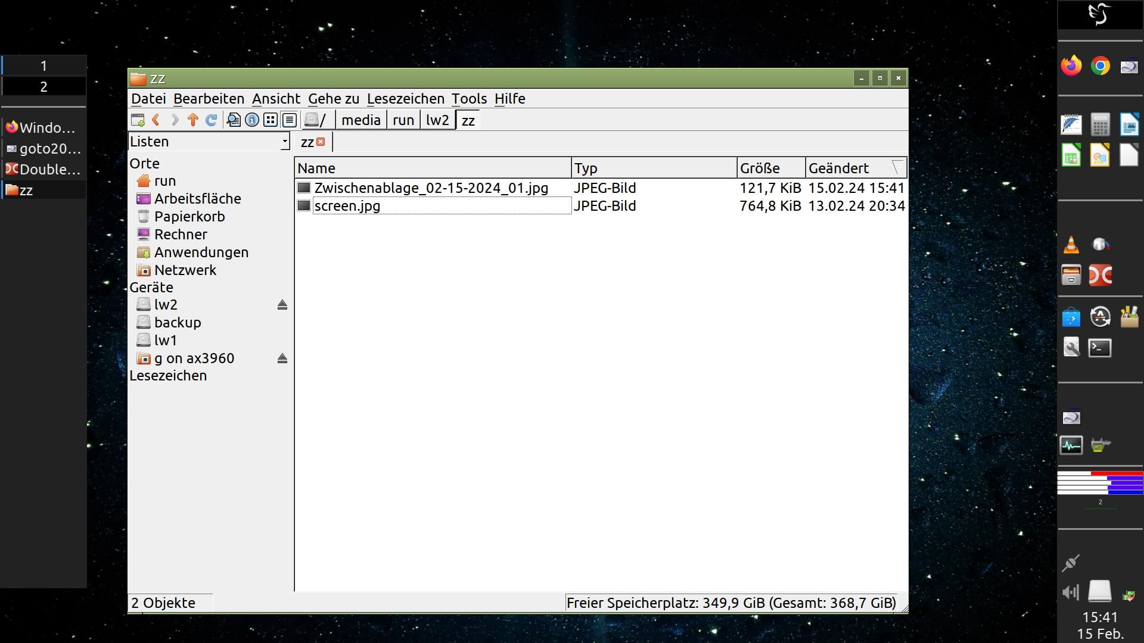Switch to workspace 2 in pager
Image resolution: width=1144 pixels, height=643 pixels.
pos(43,87)
